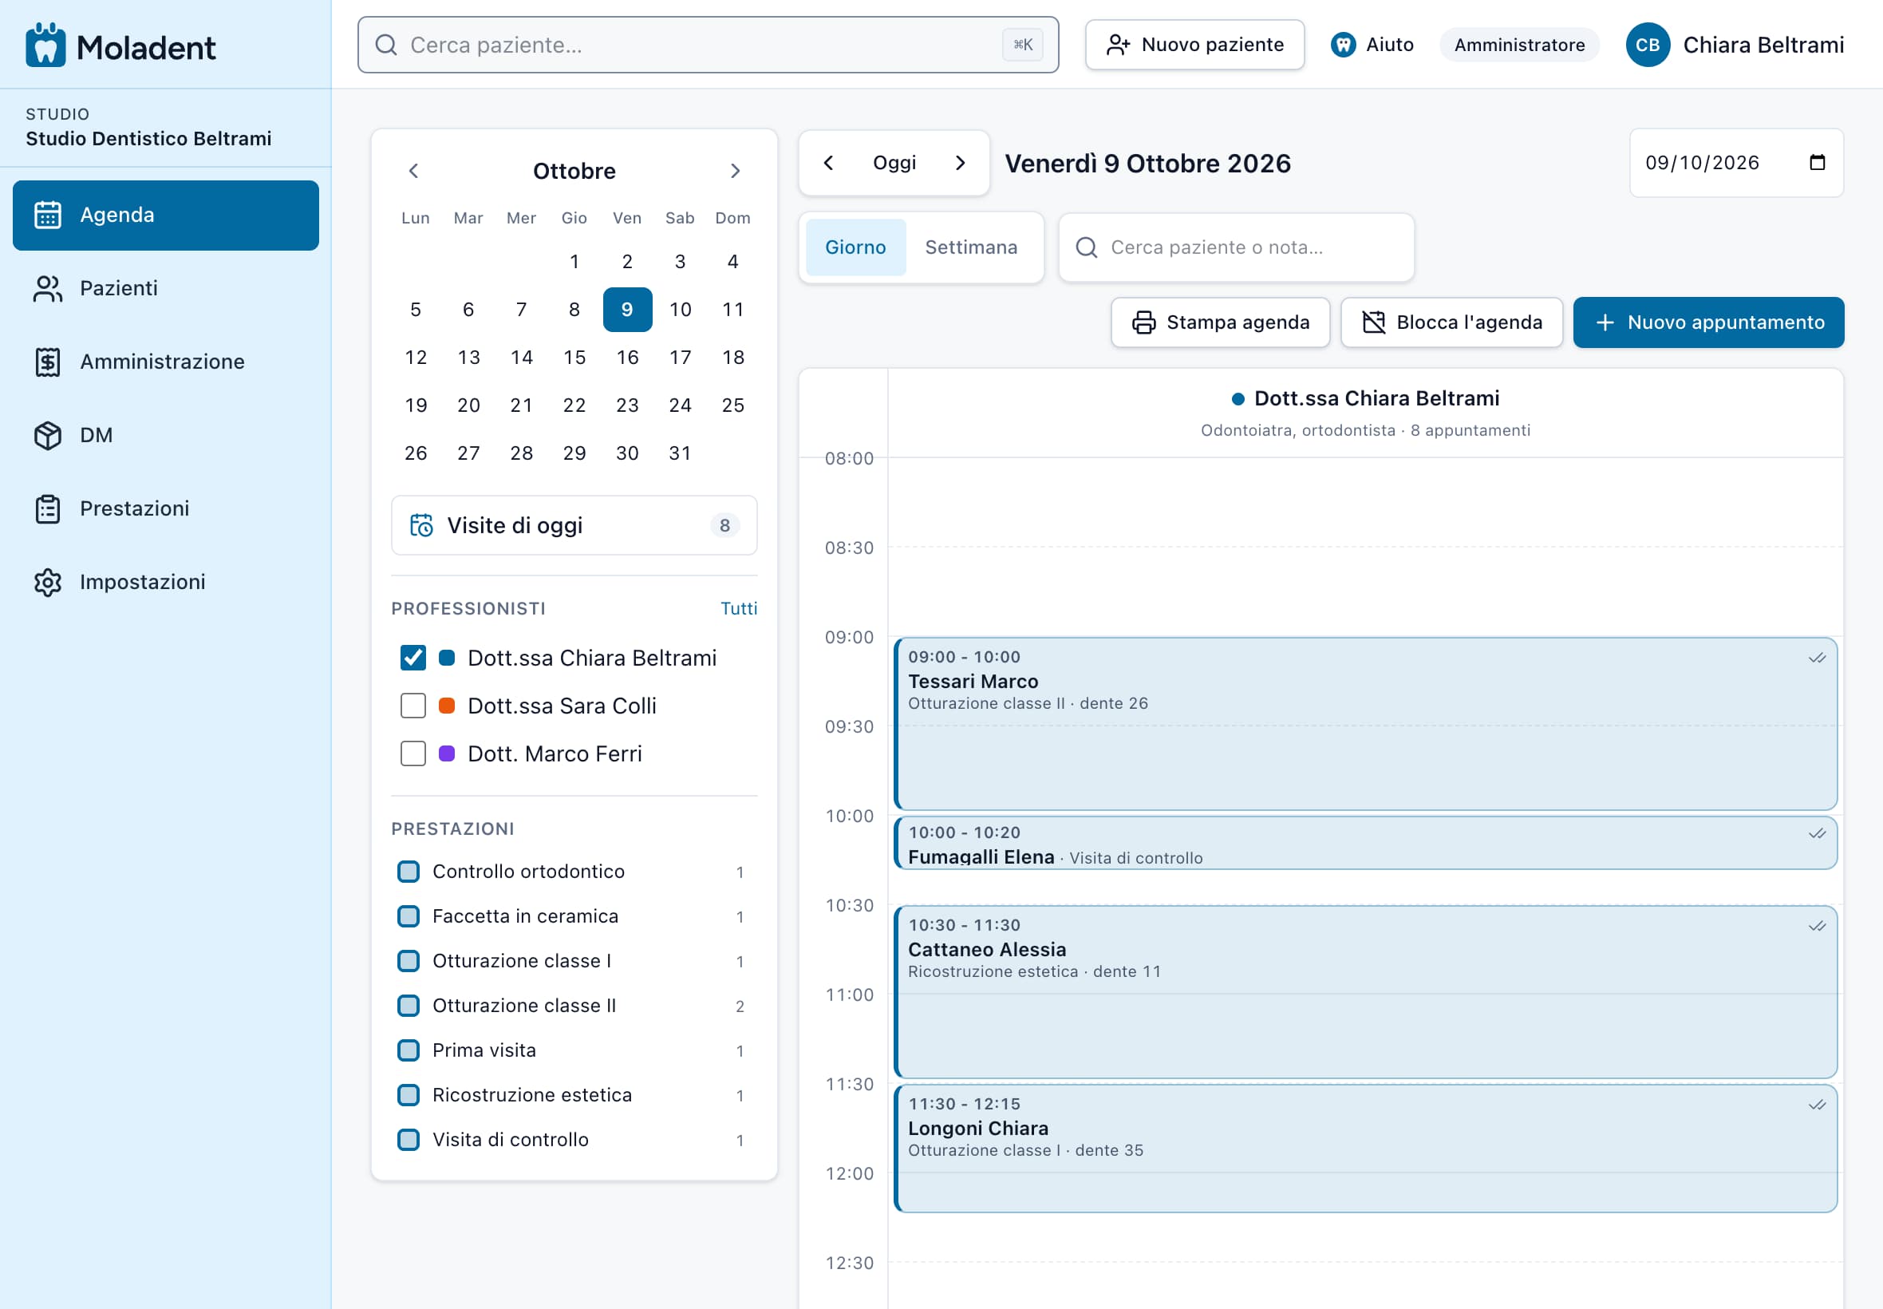This screenshot has width=1883, height=1309.
Task: Select day 16 in mini calendar
Action: coord(627,358)
